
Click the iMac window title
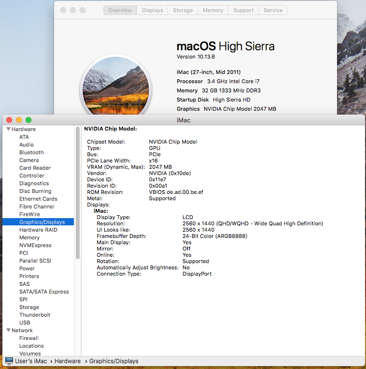pos(183,120)
